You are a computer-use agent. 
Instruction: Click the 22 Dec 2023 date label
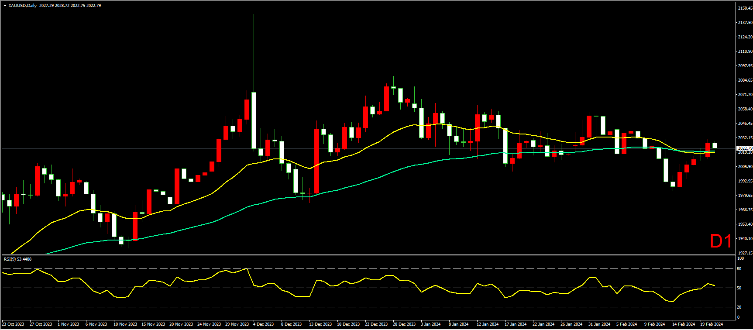coord(376,324)
